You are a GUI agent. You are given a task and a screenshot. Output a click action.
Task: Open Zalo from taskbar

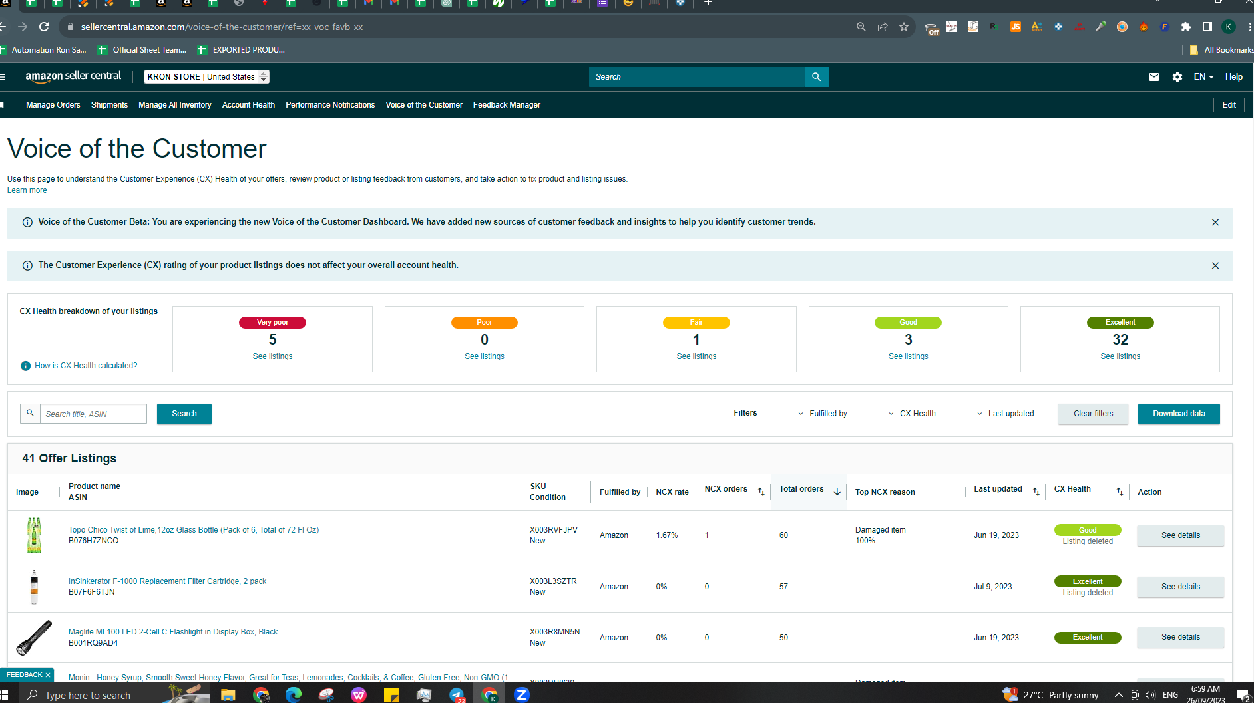pyautogui.click(x=522, y=695)
